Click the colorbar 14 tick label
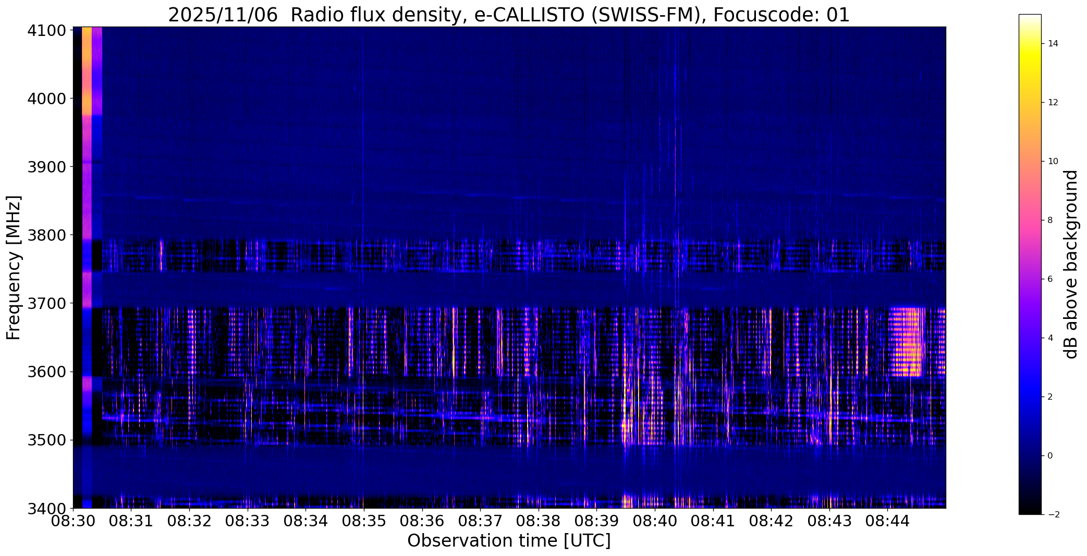 [1053, 44]
